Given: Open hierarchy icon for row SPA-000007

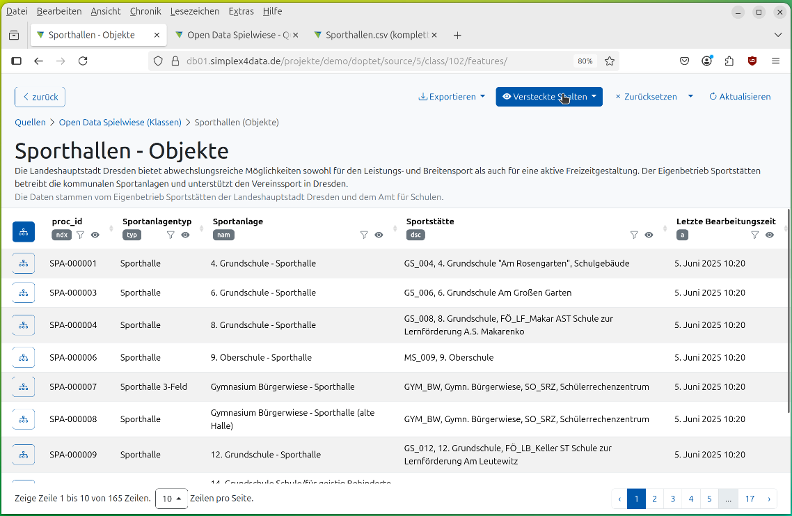Looking at the screenshot, I should point(23,386).
